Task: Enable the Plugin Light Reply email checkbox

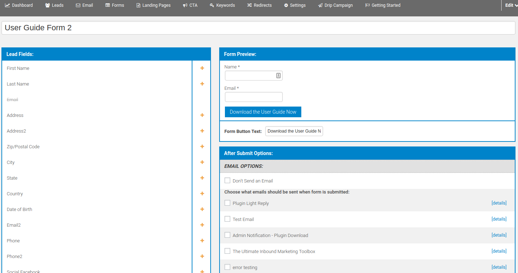Action: [227, 203]
